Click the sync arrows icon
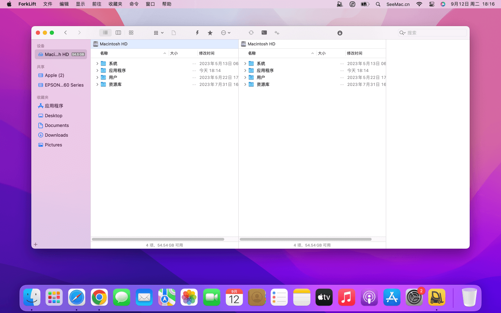Image resolution: width=501 pixels, height=313 pixels. pos(251,33)
